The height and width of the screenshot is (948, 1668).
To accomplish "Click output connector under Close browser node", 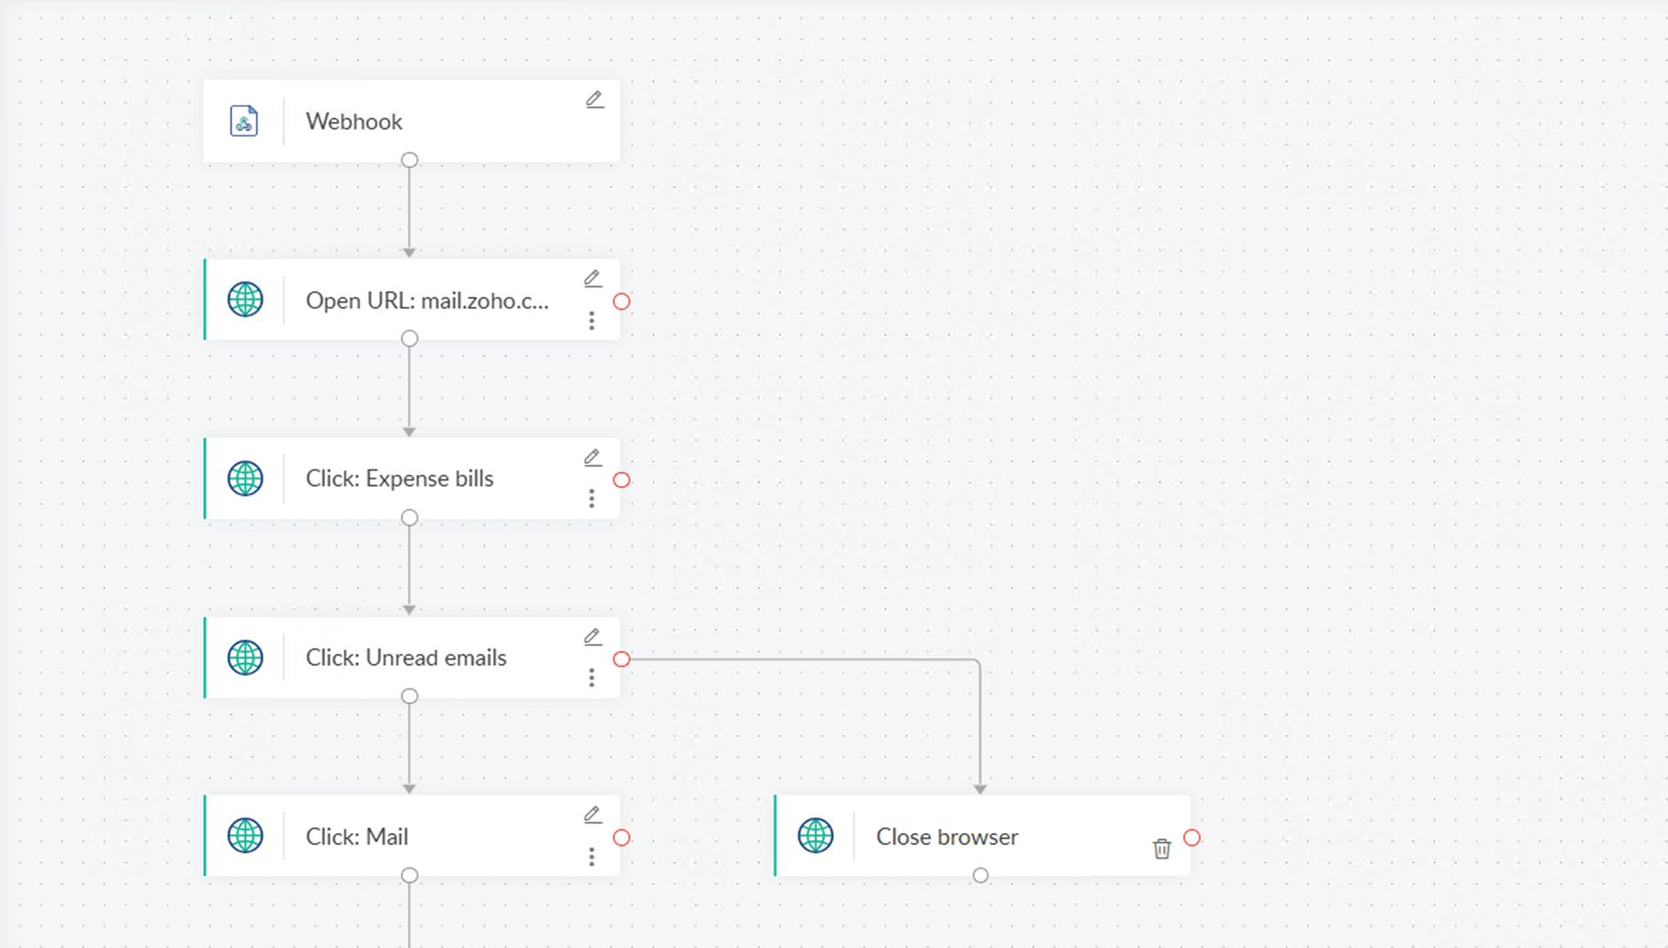I will pyautogui.click(x=980, y=874).
